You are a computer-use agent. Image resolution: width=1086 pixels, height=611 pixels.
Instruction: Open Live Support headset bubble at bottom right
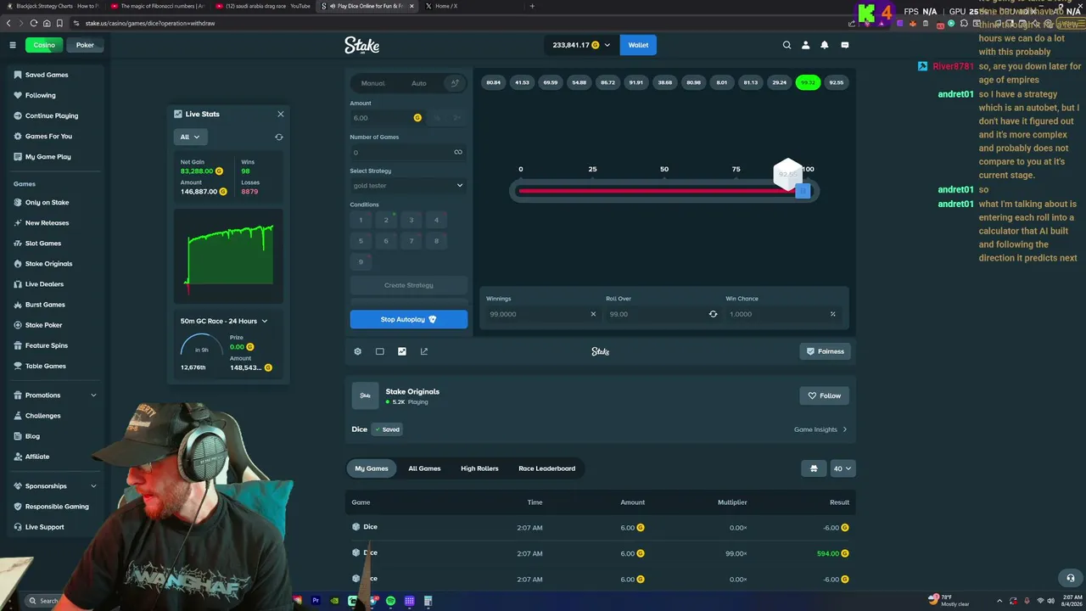pos(1071,578)
